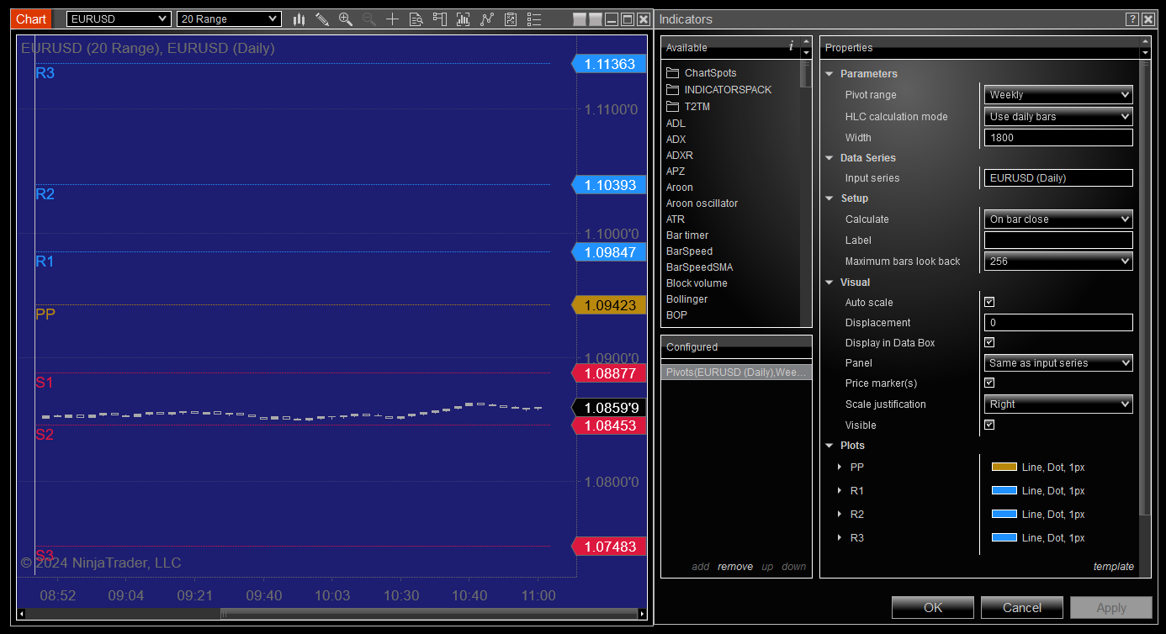The height and width of the screenshot is (634, 1166).
Task: Open the Chart Trader icon in toolbar
Action: pos(439,18)
